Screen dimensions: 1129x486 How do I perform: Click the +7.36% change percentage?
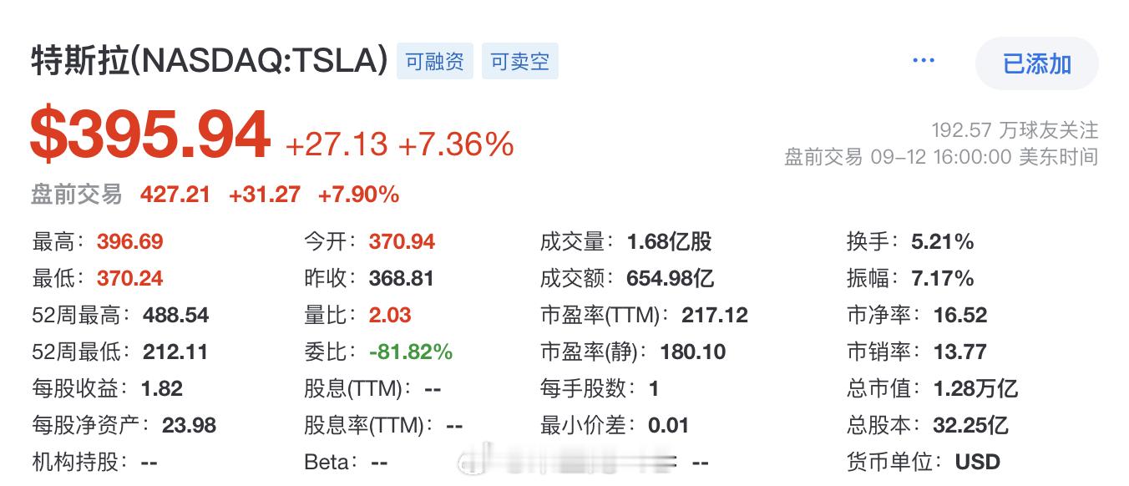click(456, 144)
